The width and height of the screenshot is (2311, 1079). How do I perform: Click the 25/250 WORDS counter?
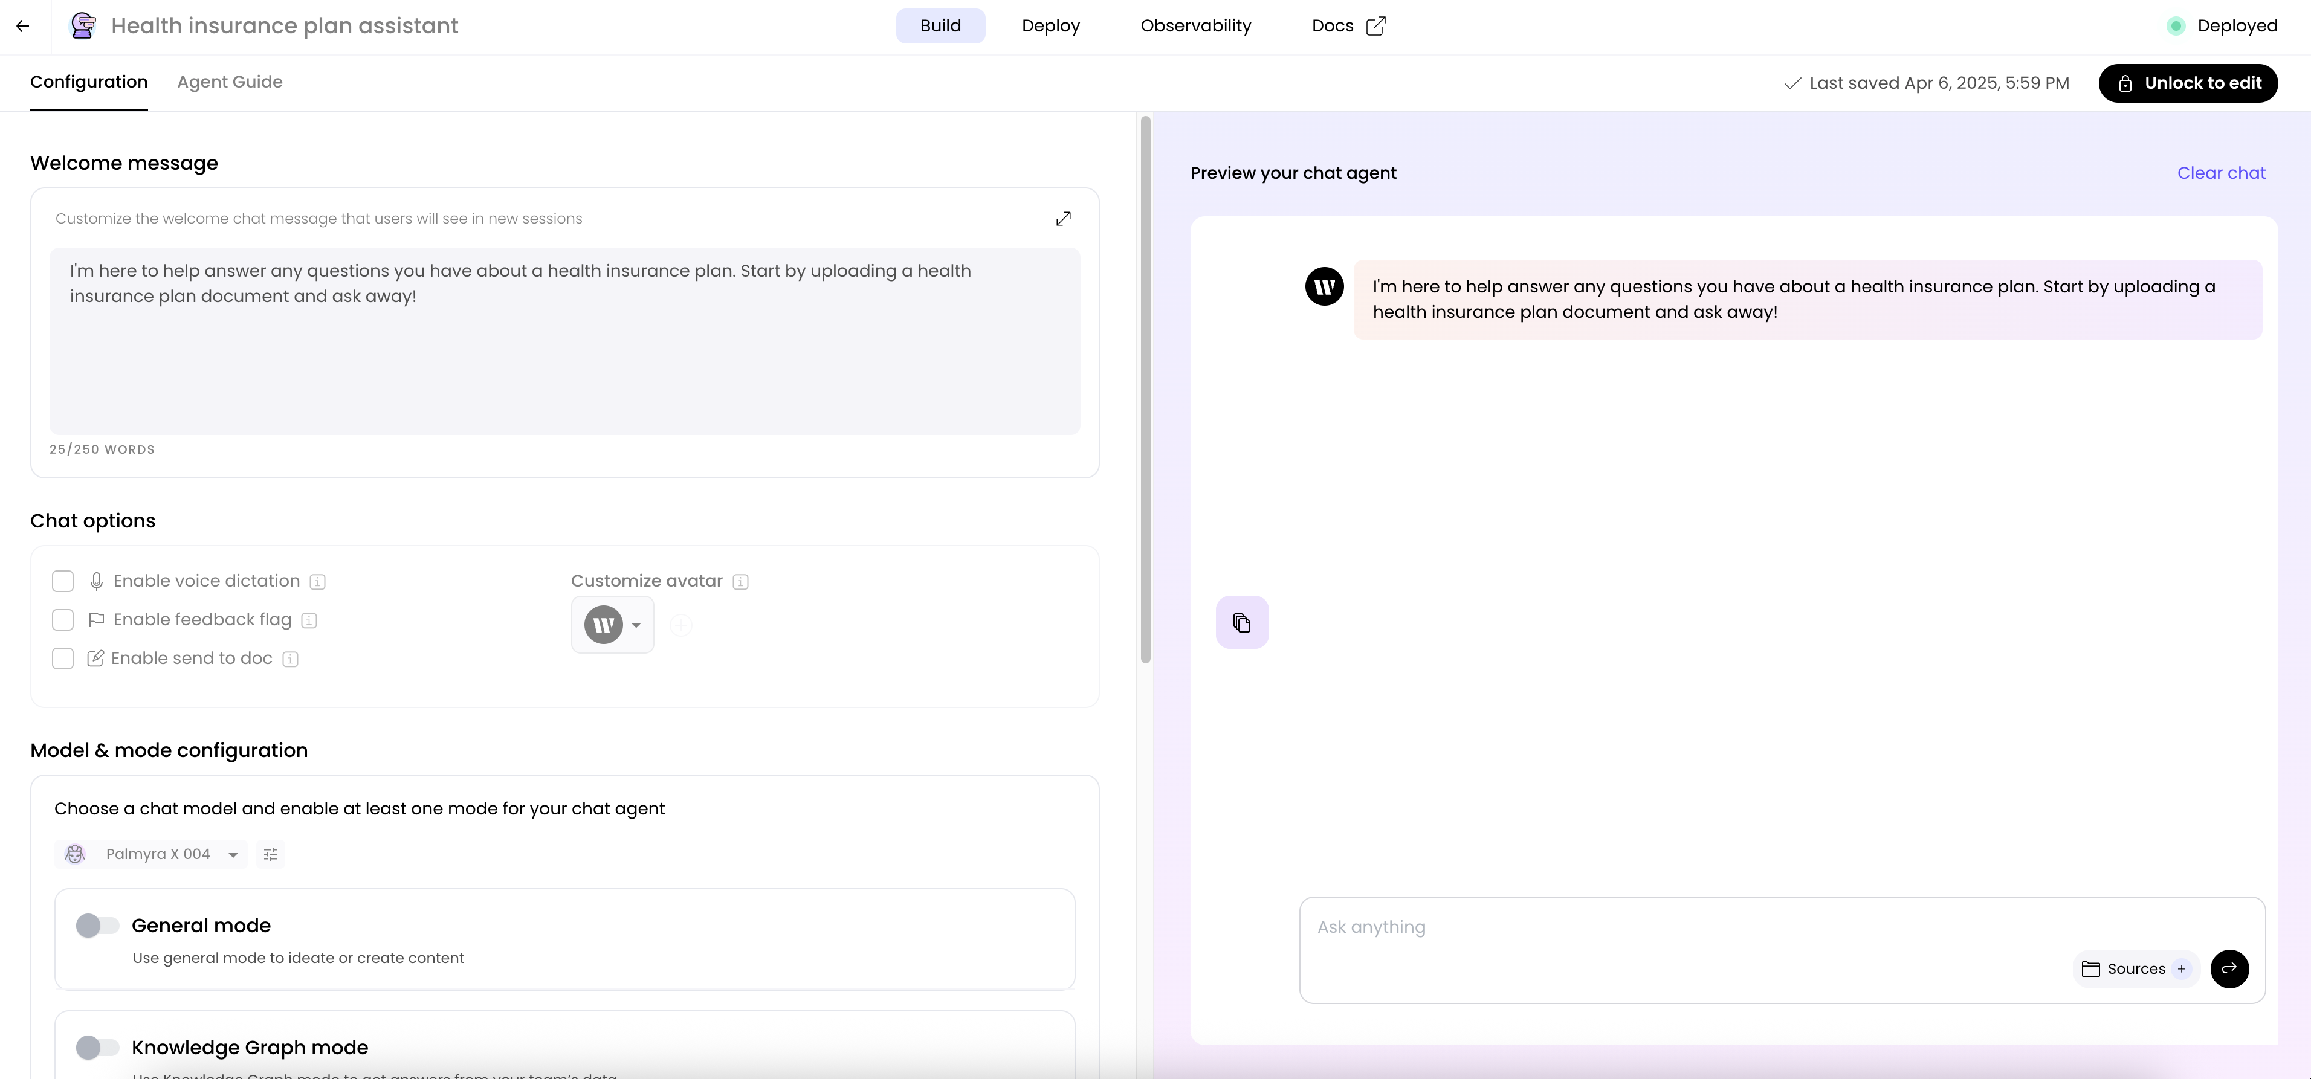coord(102,450)
